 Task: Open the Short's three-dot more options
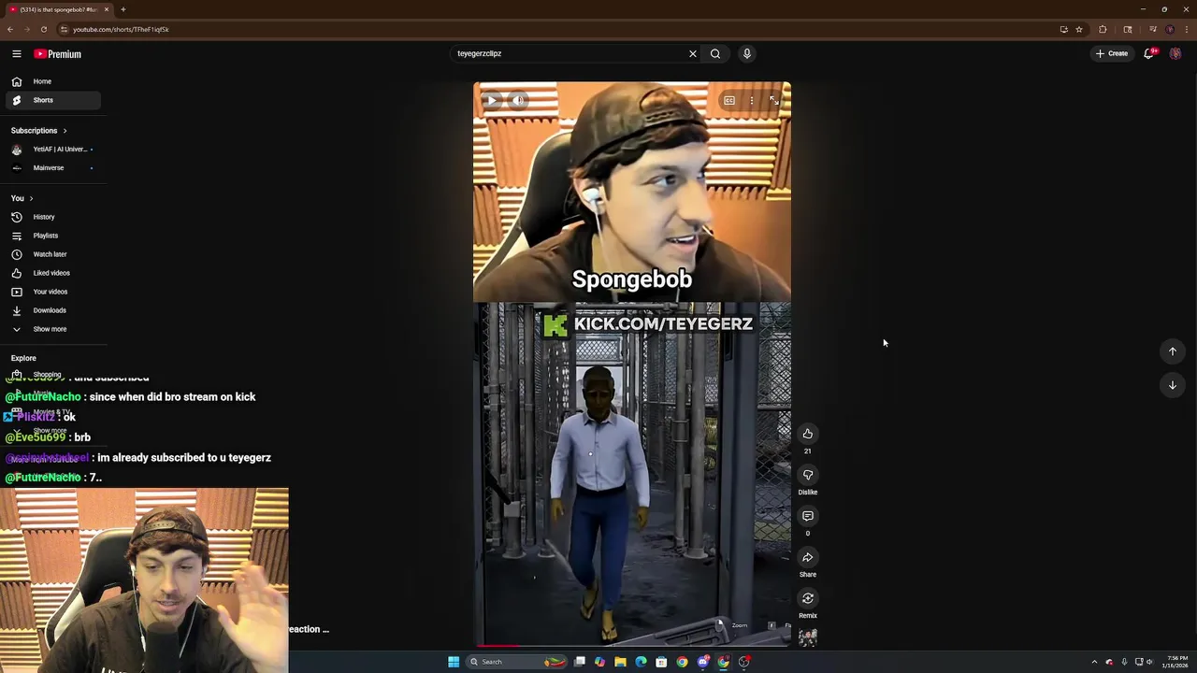(x=752, y=100)
